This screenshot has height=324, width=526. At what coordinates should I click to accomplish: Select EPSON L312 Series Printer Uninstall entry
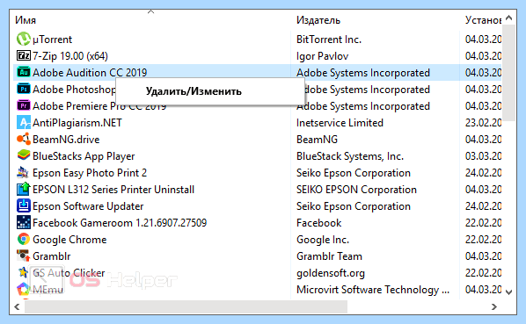click(x=113, y=190)
